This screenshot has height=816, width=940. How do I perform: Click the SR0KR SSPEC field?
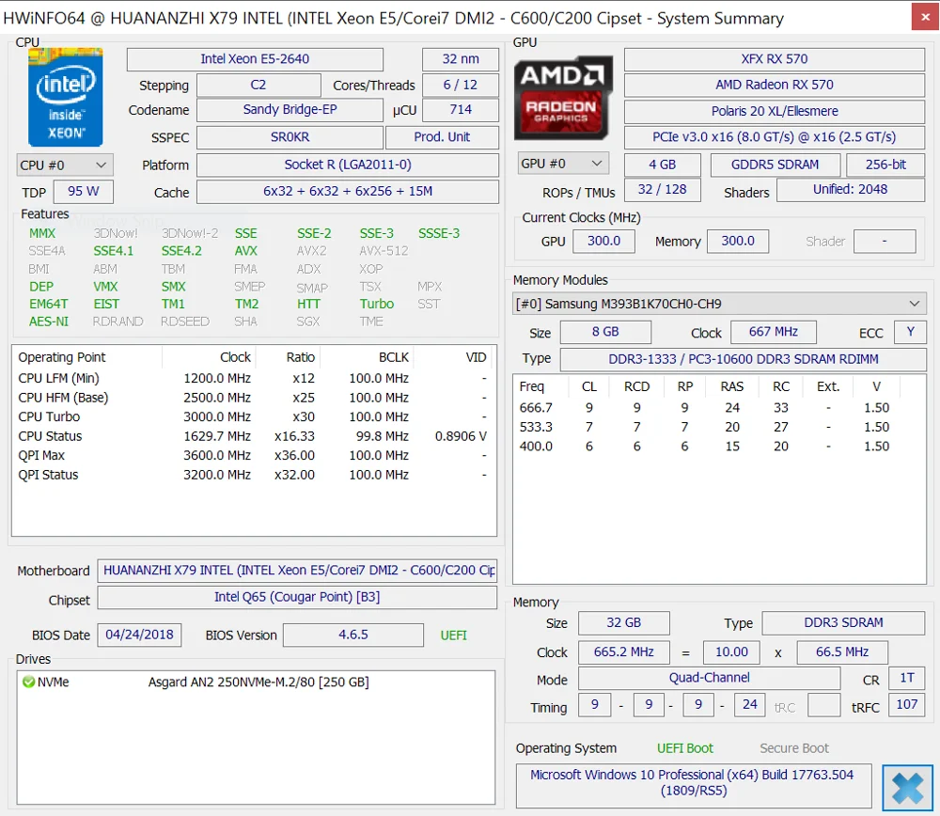pyautogui.click(x=290, y=137)
